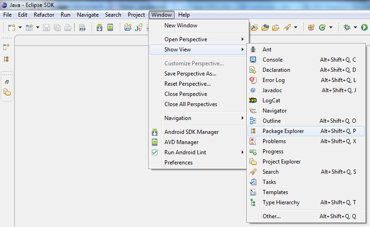
Task: Choose Close Perspective
Action: (x=199, y=94)
